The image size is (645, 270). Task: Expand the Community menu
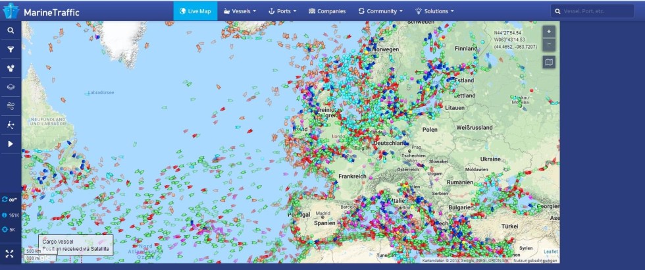point(380,11)
